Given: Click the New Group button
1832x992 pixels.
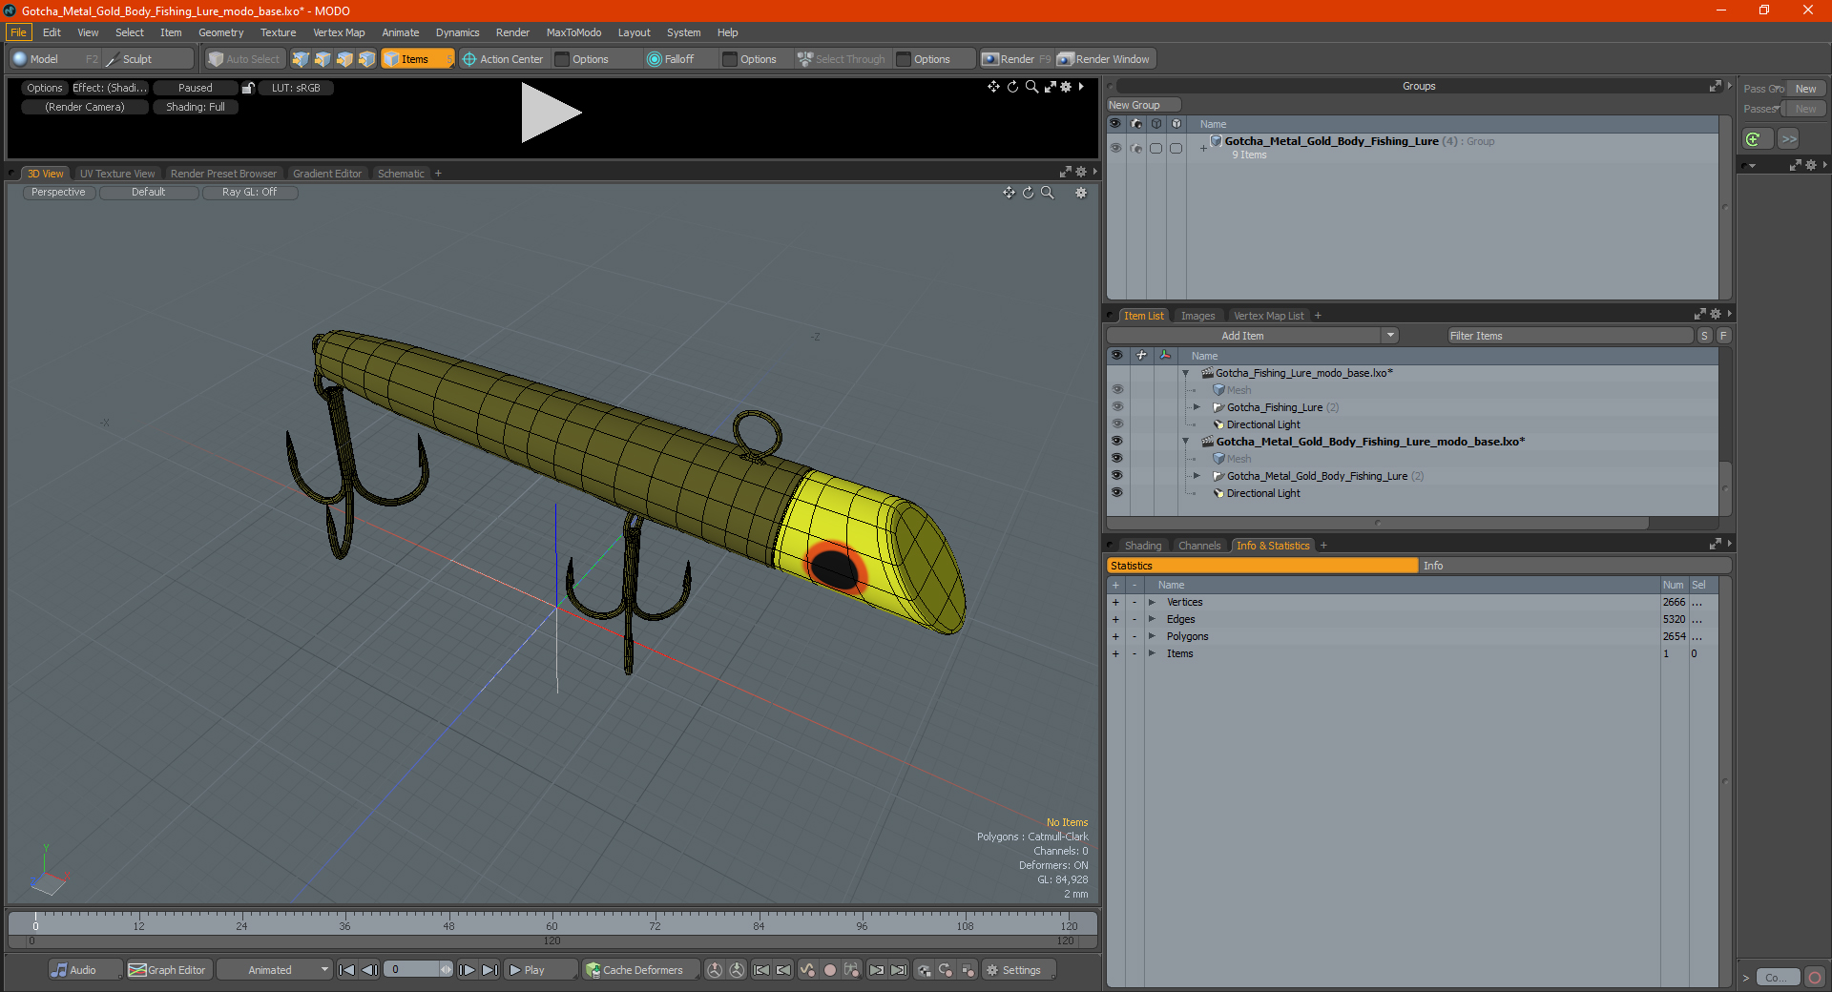Looking at the screenshot, I should [1143, 105].
